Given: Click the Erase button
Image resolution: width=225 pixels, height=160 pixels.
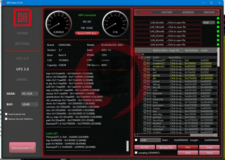Looking at the screenshot, I should [x=209, y=147].
